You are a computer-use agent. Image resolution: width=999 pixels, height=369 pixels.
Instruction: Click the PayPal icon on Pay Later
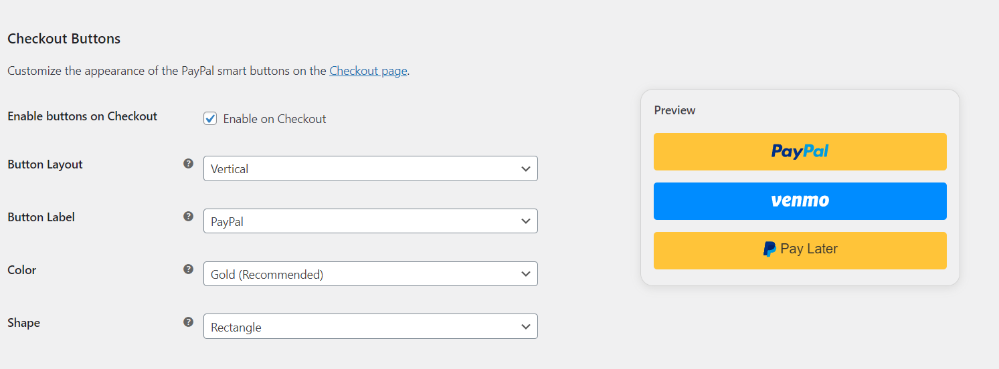pos(769,249)
